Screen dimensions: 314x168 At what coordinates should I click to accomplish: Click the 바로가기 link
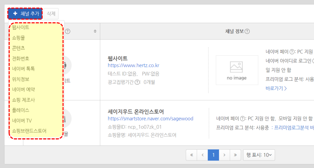[276, 88]
